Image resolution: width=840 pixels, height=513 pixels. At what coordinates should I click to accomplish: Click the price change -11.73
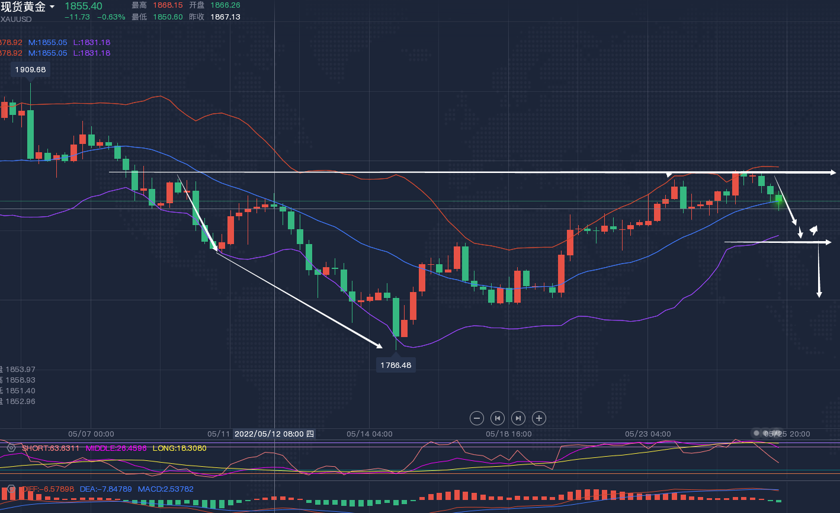pyautogui.click(x=77, y=17)
